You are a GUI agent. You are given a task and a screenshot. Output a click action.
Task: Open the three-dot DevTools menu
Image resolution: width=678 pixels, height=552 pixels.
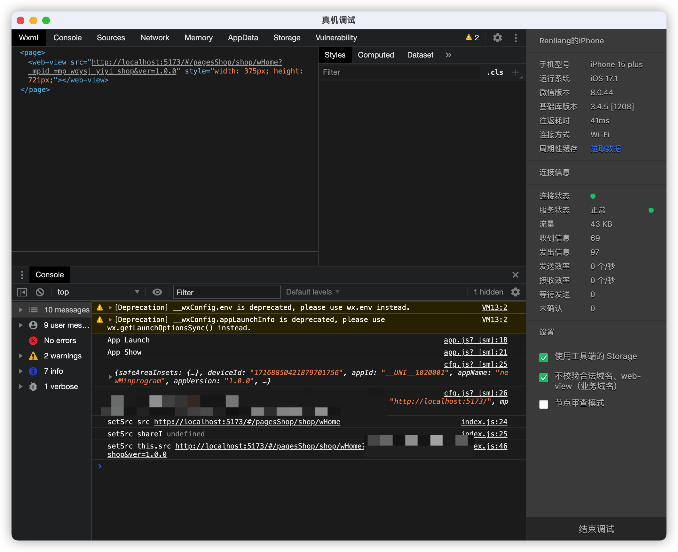(516, 38)
